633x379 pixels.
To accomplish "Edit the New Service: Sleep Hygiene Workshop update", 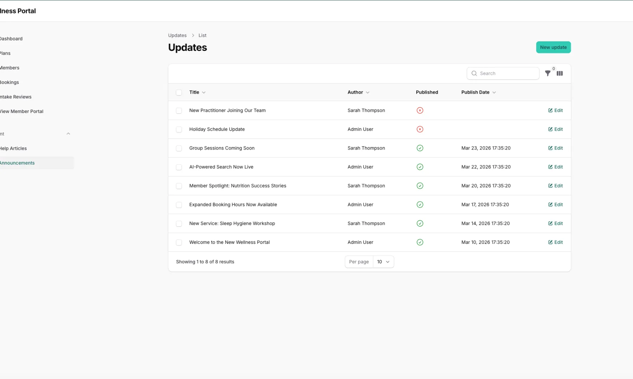I will point(555,224).
